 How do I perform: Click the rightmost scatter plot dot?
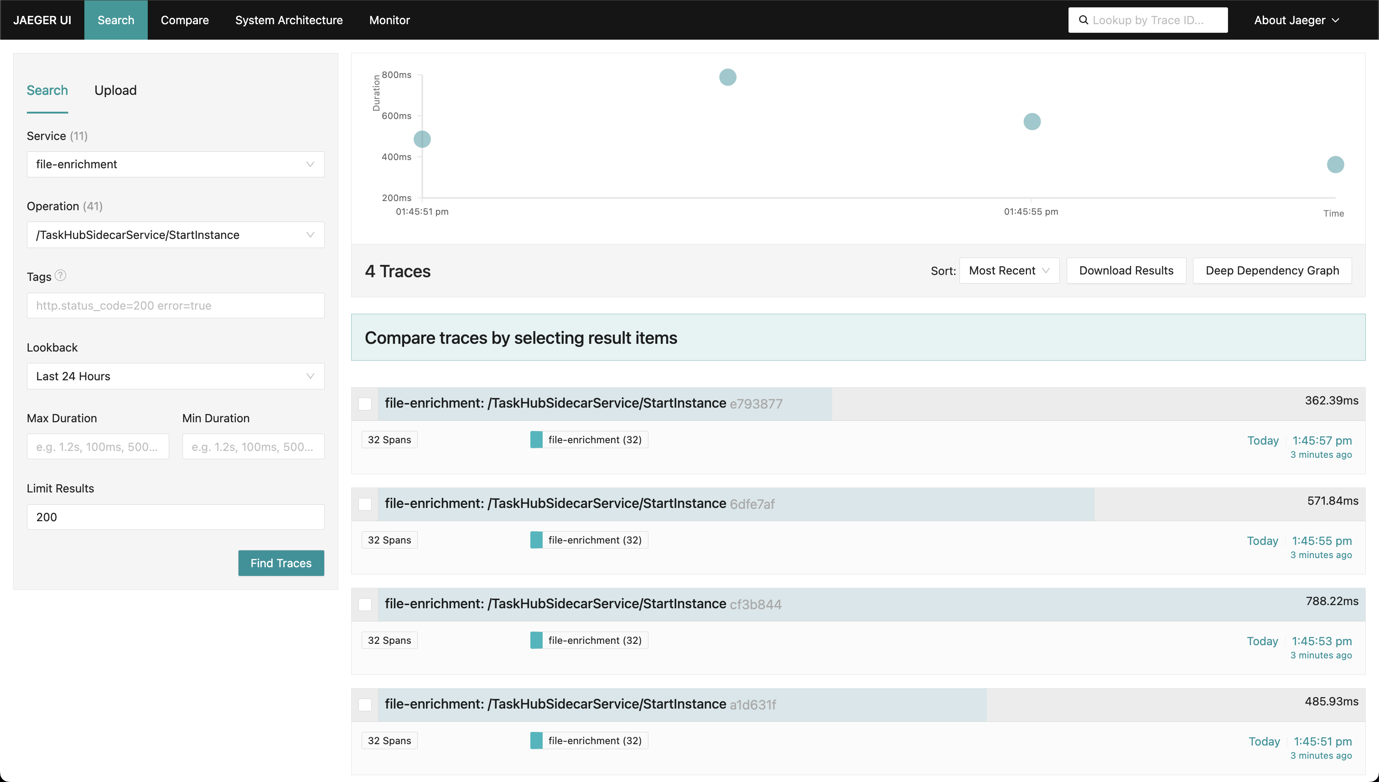click(x=1335, y=164)
